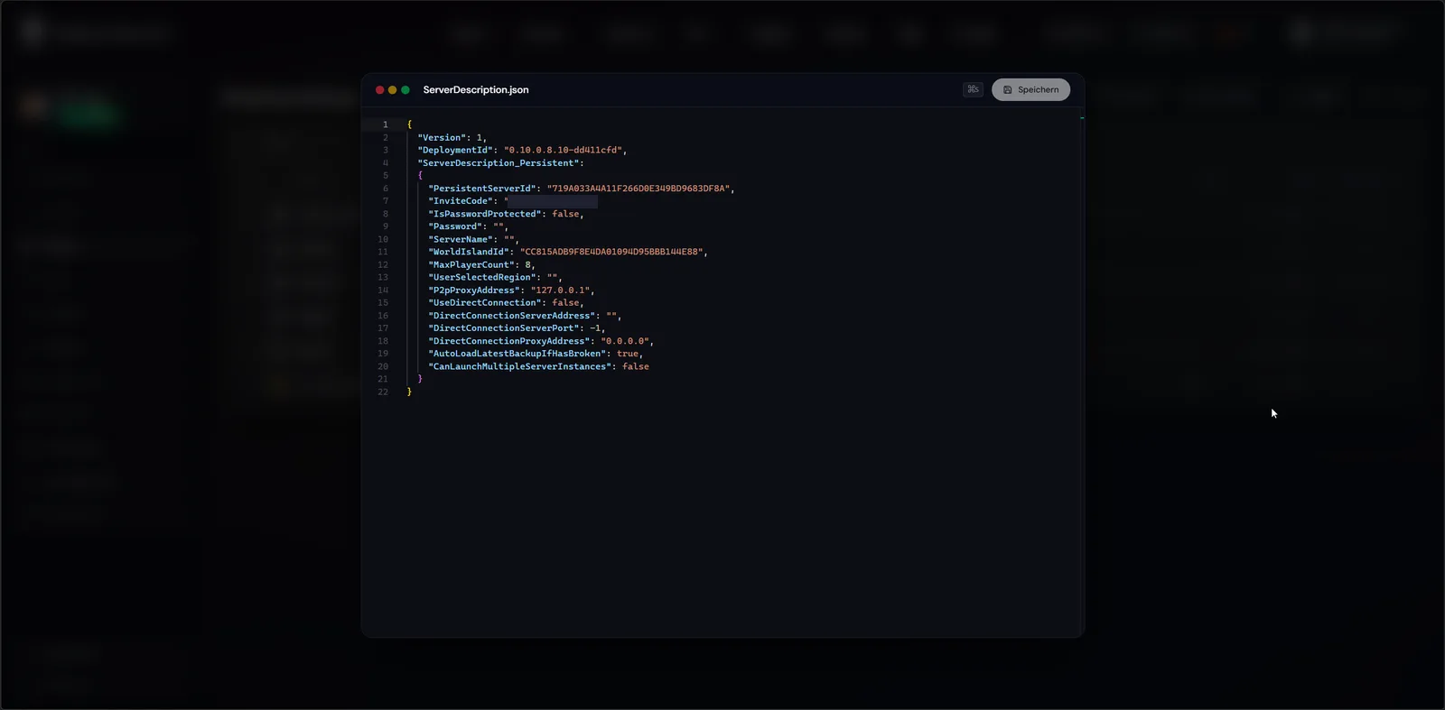Click the DirectConnectionProxyAddress value "0.0.0.0"
The width and height of the screenshot is (1445, 710).
tap(625, 341)
